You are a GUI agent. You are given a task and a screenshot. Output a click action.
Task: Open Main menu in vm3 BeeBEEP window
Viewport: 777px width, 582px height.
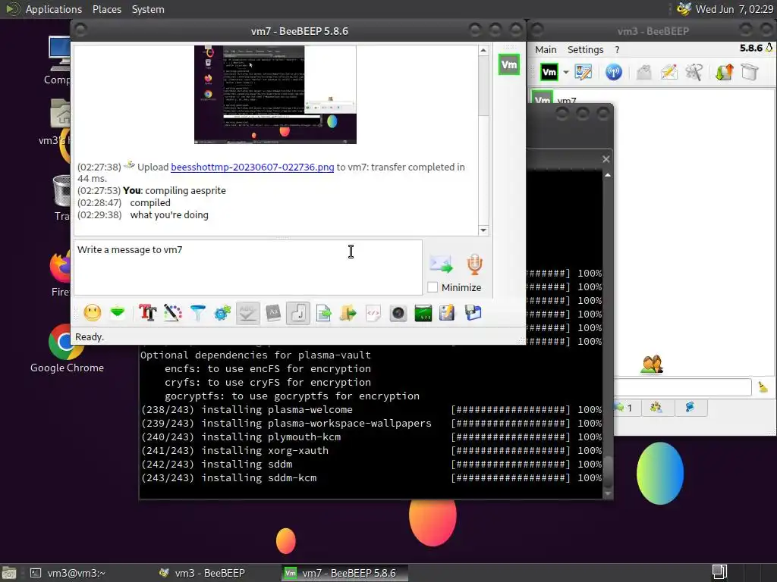tap(546, 49)
